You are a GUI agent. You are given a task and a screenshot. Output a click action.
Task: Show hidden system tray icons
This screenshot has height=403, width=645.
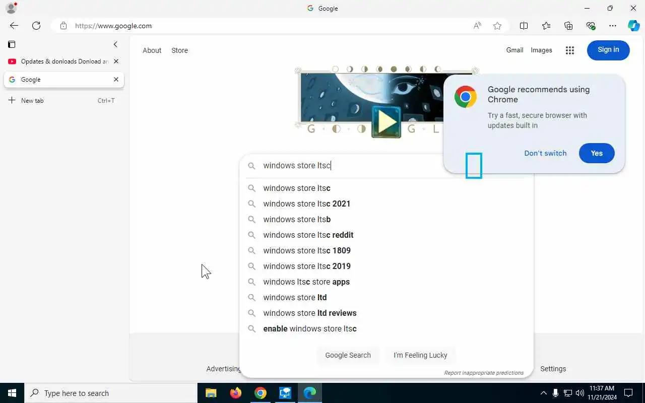pos(543,393)
